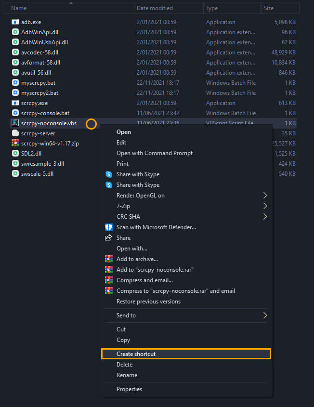Click the 5,098 KB size value
Screen dimensions: 314x407
click(285, 22)
